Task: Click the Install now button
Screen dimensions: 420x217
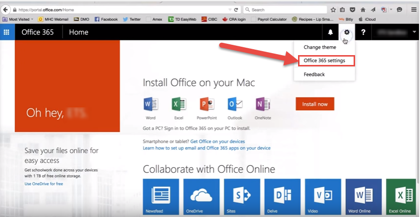Action: click(315, 104)
